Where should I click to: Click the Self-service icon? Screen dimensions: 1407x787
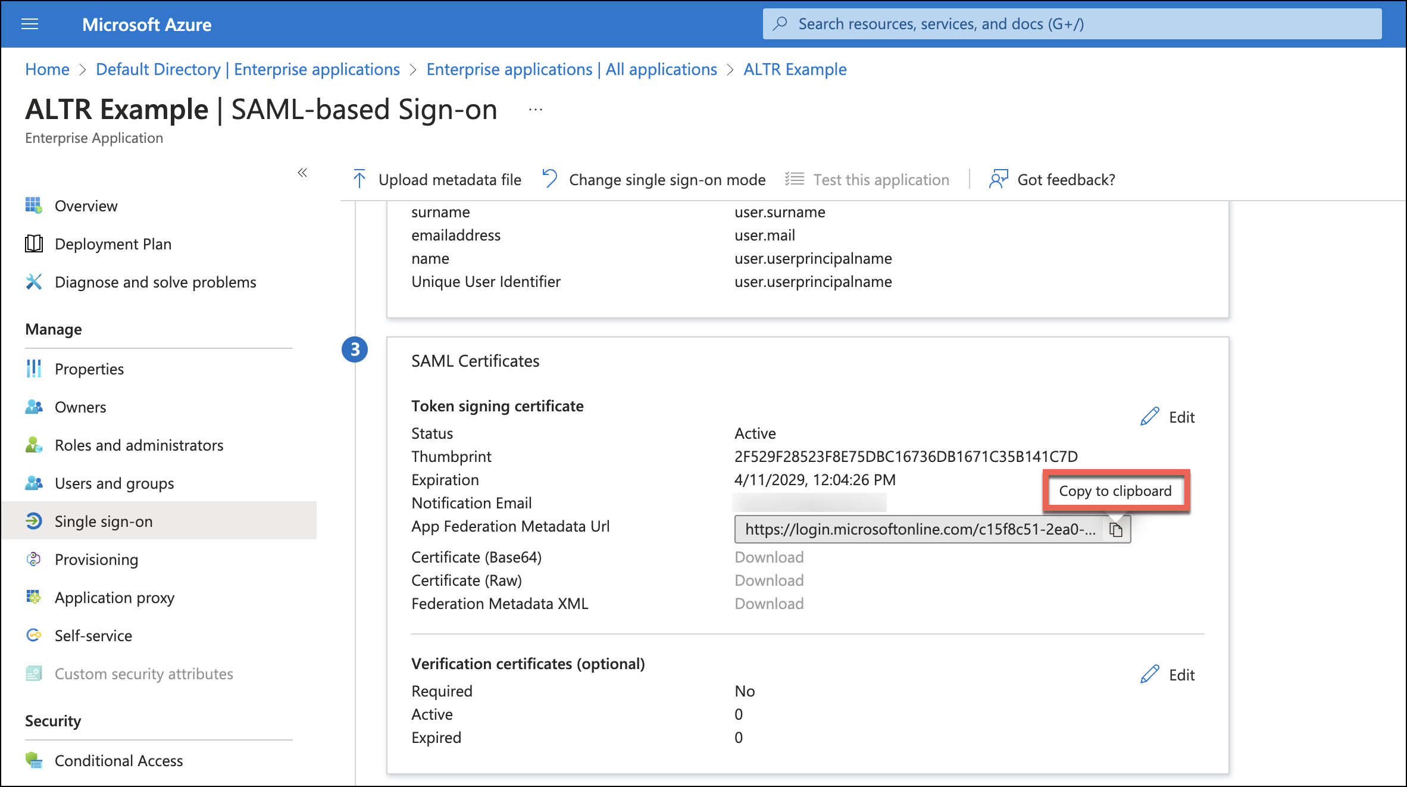34,635
